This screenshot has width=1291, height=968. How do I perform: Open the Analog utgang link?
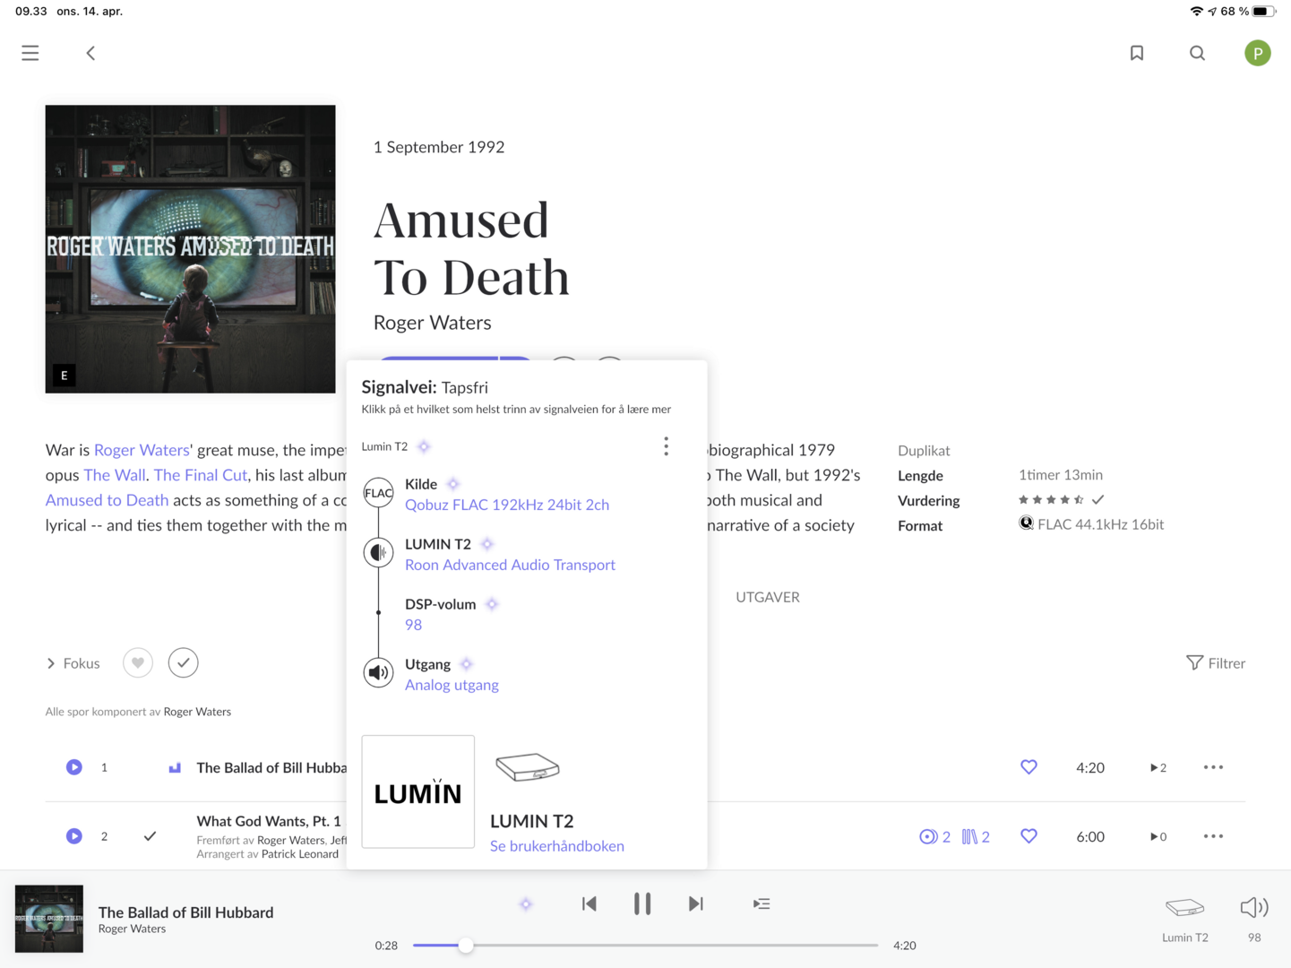coord(452,685)
